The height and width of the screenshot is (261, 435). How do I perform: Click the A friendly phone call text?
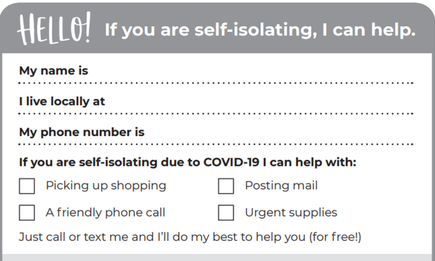(105, 213)
